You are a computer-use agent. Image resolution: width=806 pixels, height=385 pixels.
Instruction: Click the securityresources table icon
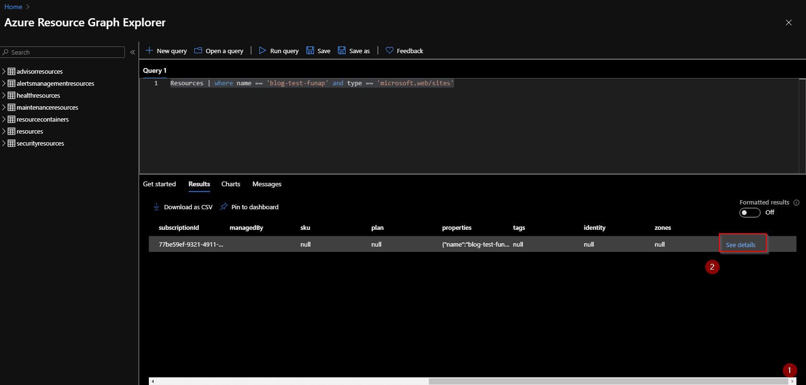click(x=11, y=143)
